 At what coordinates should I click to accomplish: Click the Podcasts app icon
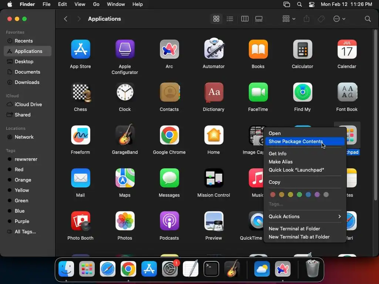tap(169, 221)
